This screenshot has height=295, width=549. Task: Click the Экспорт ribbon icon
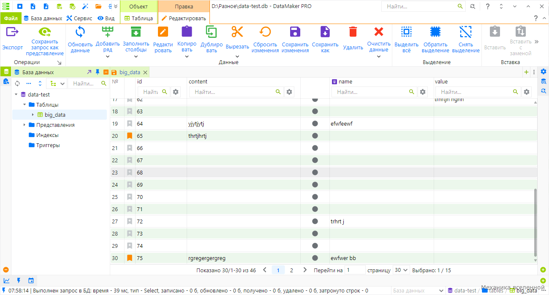point(13,32)
